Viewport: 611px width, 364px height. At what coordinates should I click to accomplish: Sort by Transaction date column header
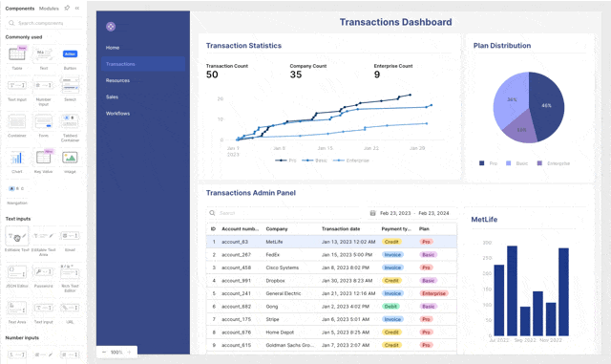(x=341, y=229)
